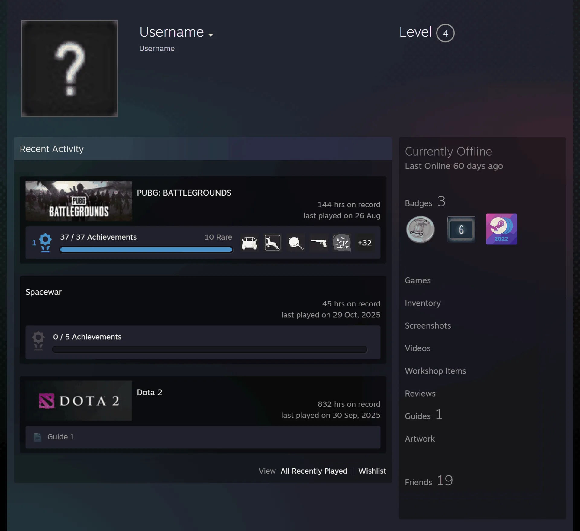Click the 37 / 37 Achievements progress bar
The image size is (580, 531).
(146, 250)
